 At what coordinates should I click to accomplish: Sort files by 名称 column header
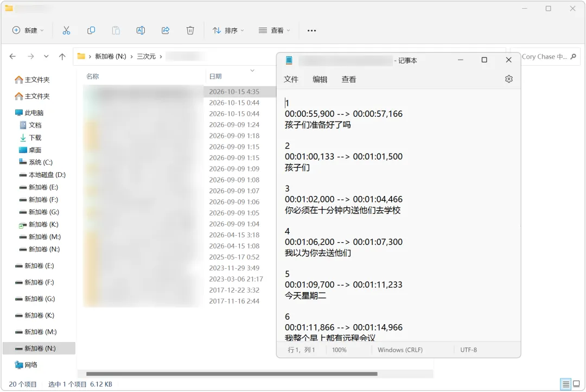(x=93, y=77)
